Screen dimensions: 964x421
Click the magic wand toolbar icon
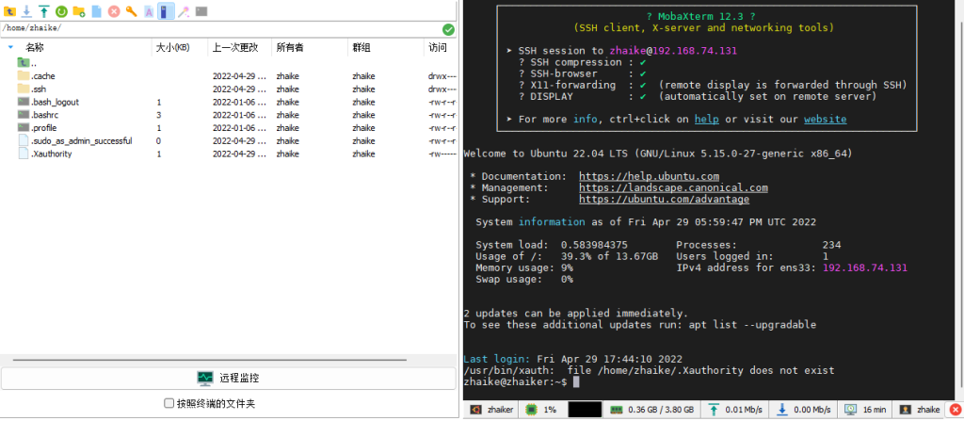[x=184, y=11]
